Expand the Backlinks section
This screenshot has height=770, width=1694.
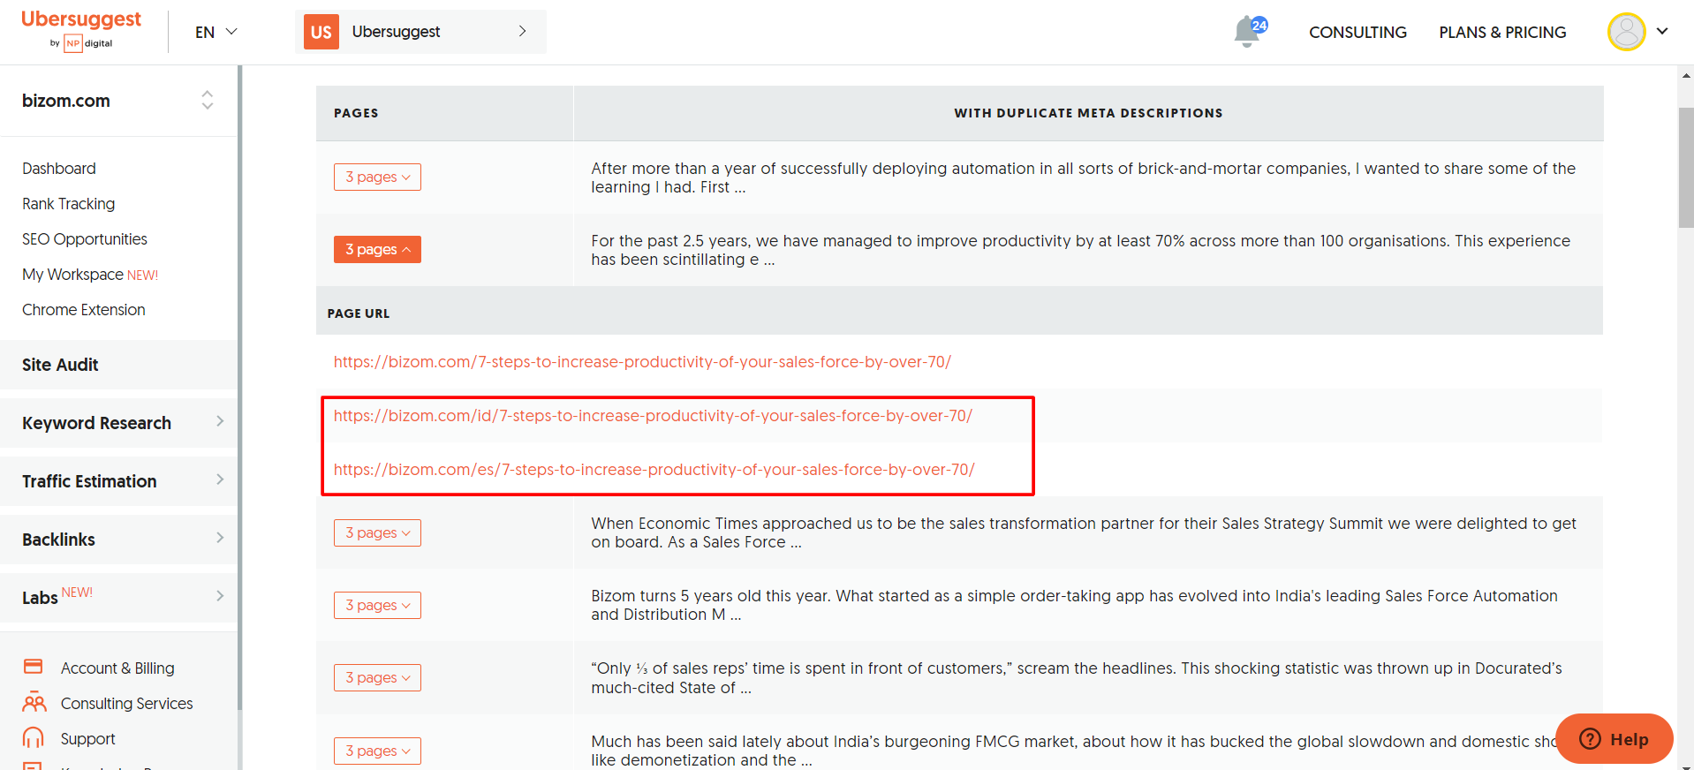coord(118,540)
